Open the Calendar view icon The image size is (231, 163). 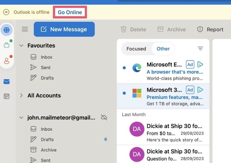[x=7, y=96]
